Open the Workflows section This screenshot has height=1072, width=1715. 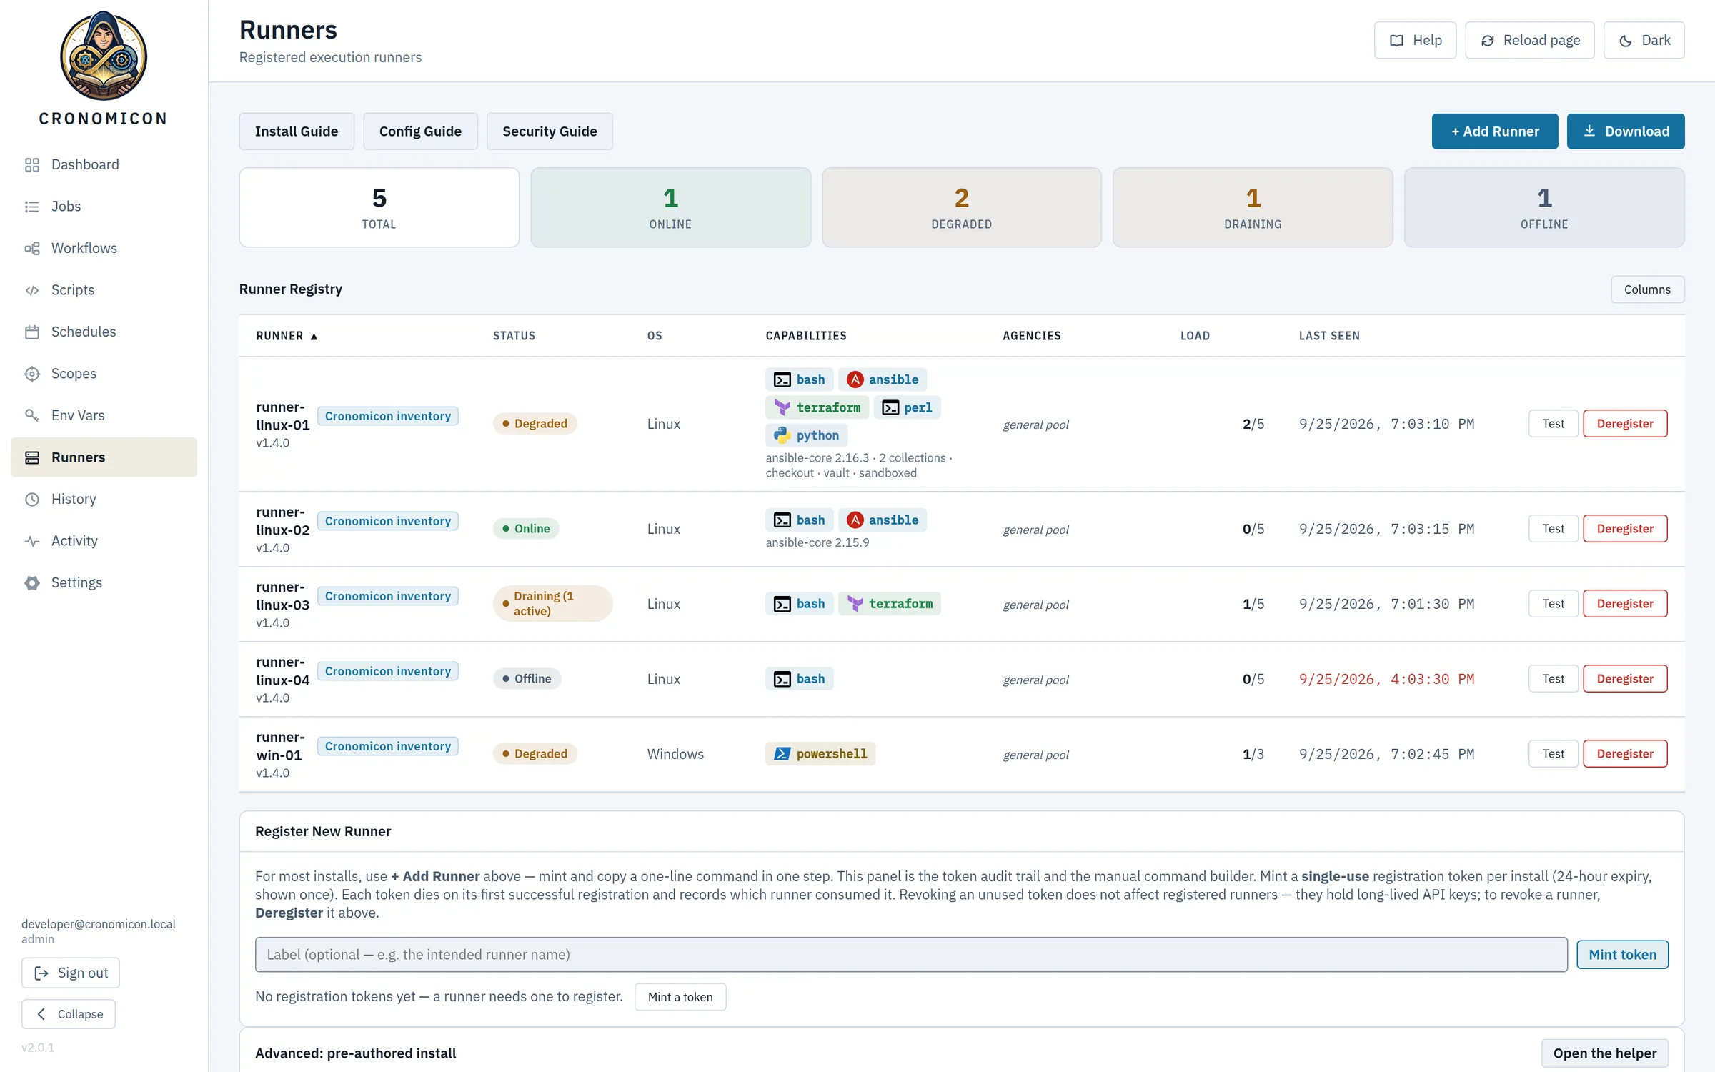coord(104,248)
